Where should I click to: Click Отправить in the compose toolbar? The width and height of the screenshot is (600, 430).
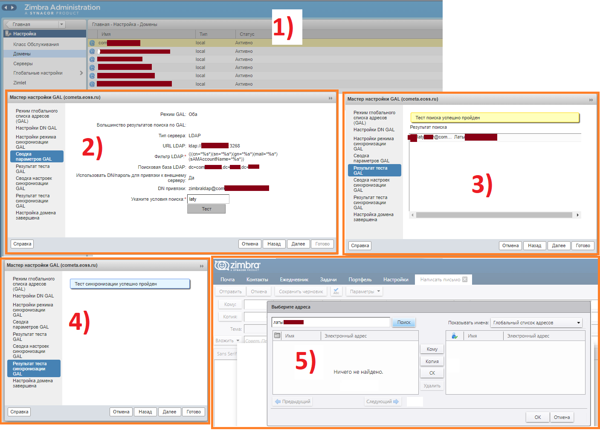tap(230, 291)
